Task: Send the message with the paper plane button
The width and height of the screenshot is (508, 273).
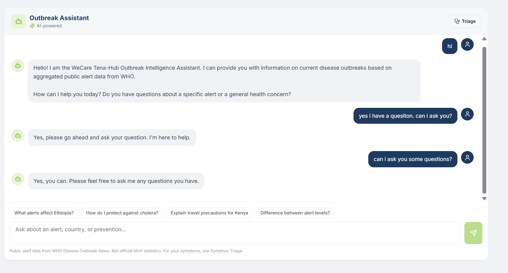Action: click(x=473, y=233)
